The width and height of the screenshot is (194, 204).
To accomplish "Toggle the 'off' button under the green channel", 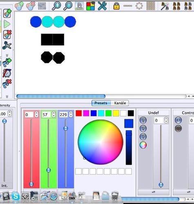I will point(49,191).
